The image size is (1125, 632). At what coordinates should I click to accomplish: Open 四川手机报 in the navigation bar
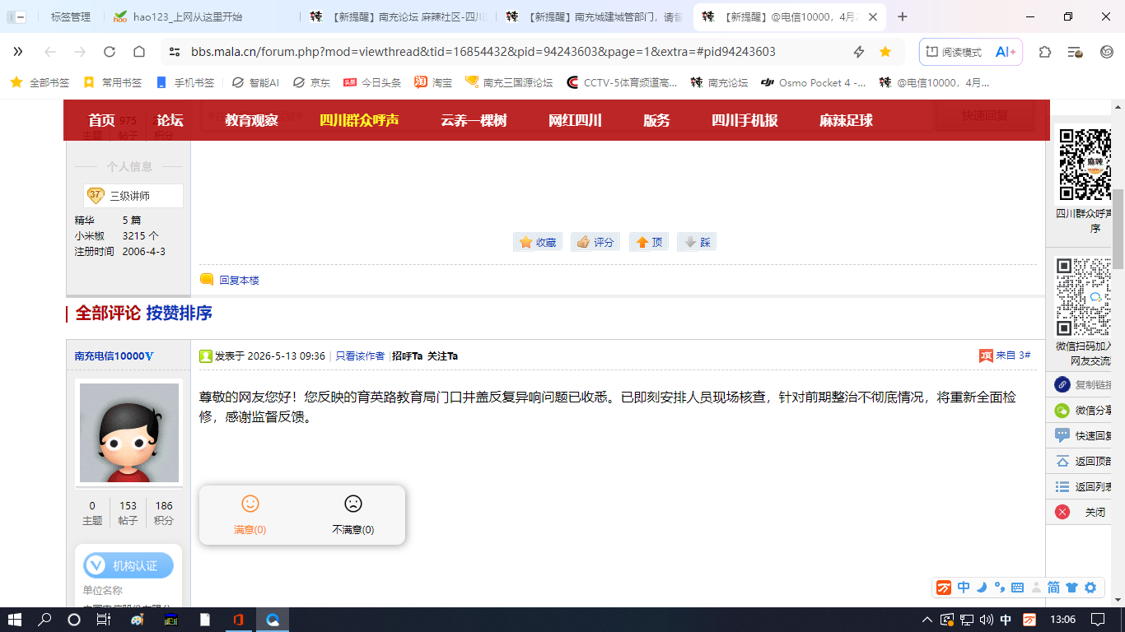745,120
